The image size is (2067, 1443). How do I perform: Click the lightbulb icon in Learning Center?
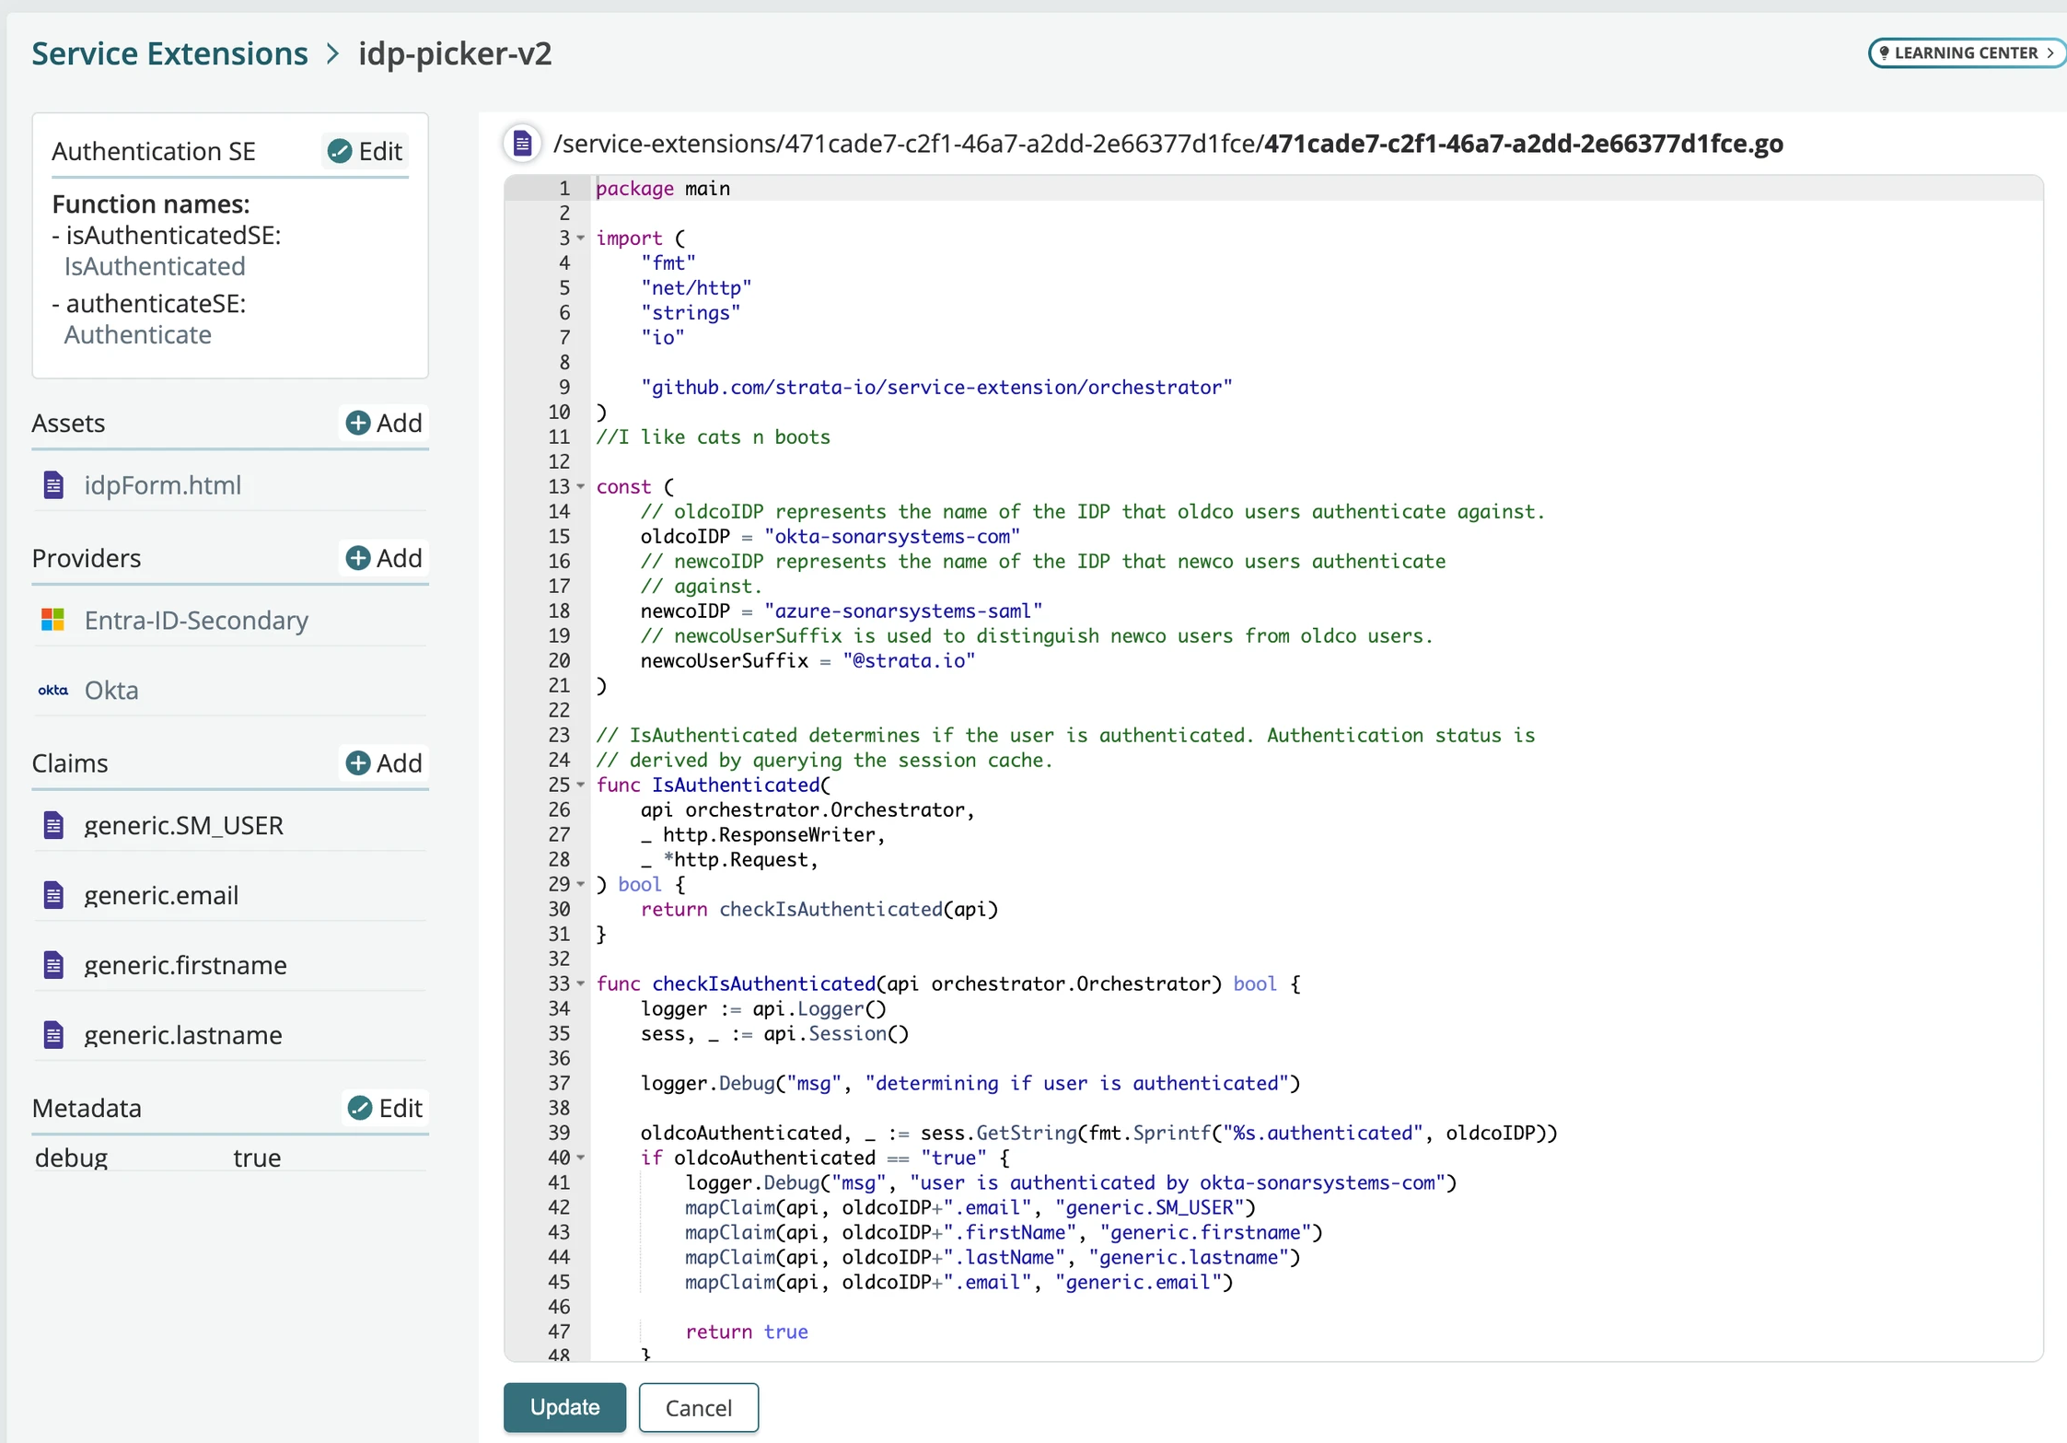tap(1884, 52)
